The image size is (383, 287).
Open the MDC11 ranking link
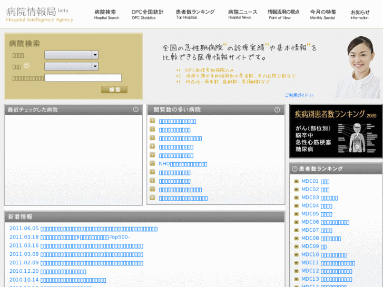click(x=328, y=263)
